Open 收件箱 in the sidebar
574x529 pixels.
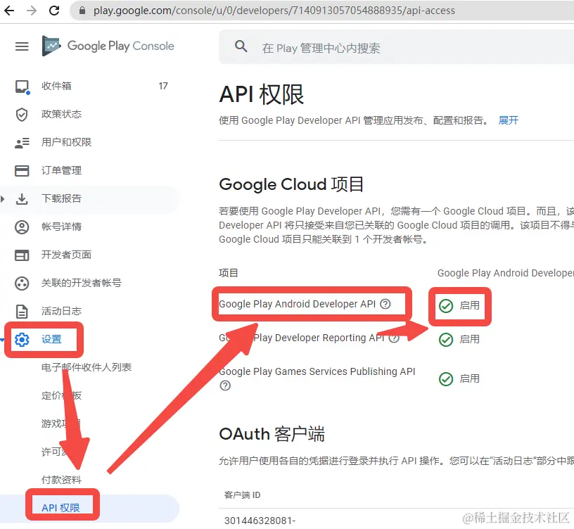(x=56, y=86)
